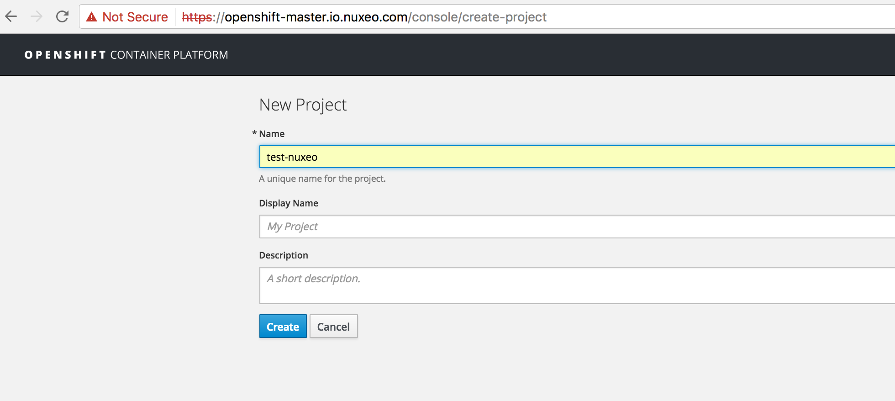Click the Description label
Screen dimensions: 895x401
(x=284, y=255)
